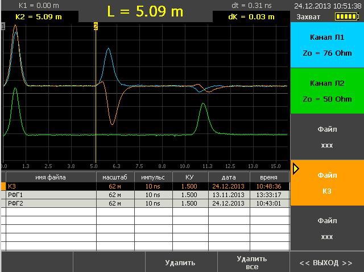This screenshot has width=364, height=272.
Task: Click the triangle pointer beside Файл КЗ
Action: 295,169
